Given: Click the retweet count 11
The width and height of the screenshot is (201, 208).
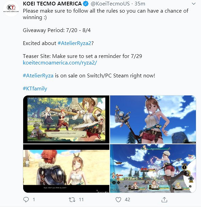Looking at the screenshot, I should (81, 199).
